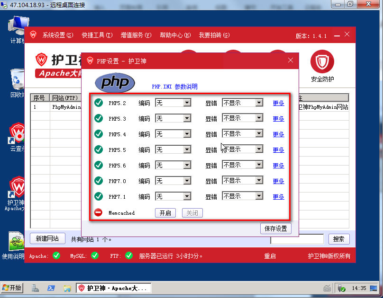
Task: Open the PHP5.4 编码 dropdown
Action: pyautogui.click(x=173, y=134)
